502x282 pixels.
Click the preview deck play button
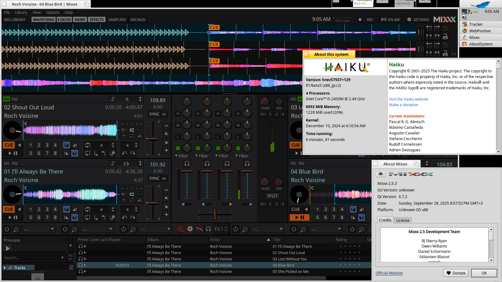(8, 248)
